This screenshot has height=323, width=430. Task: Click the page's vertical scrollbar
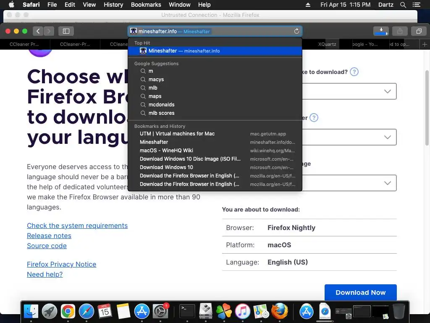tap(427, 108)
